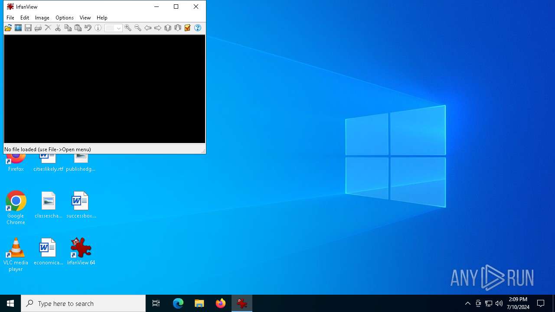Click the Delete file X icon
This screenshot has height=312, width=555.
point(48,28)
